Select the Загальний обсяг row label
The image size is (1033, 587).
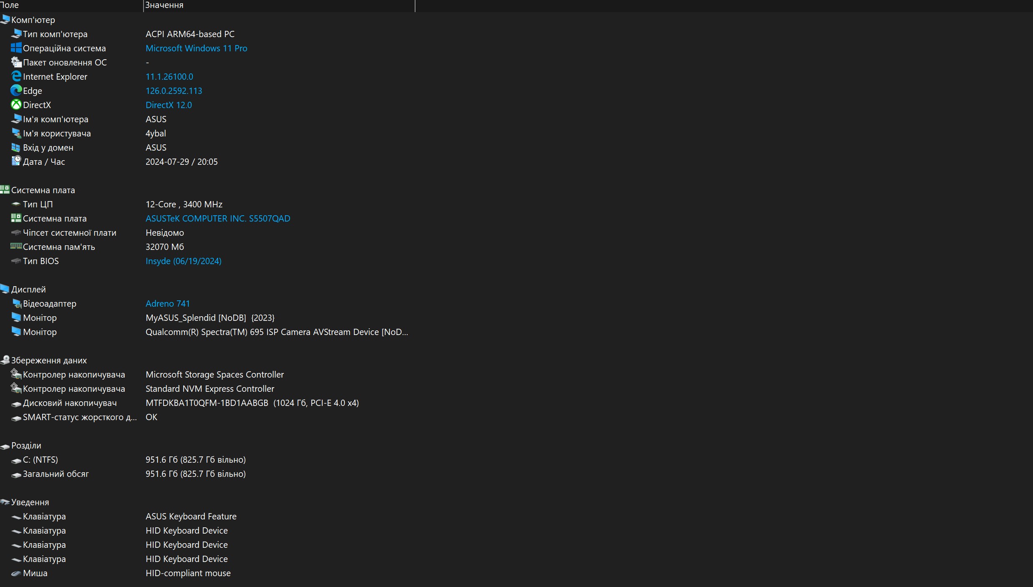[56, 474]
